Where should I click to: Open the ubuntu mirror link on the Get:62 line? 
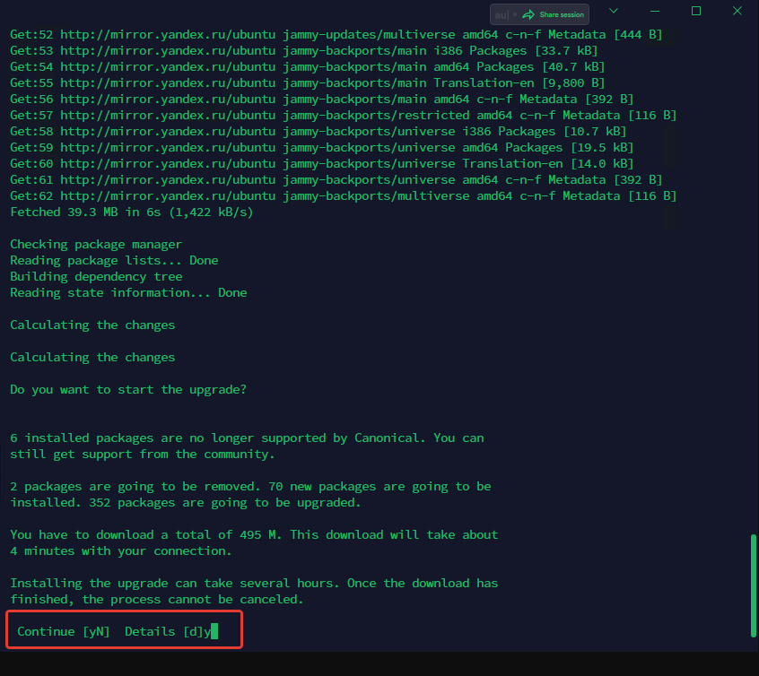pyautogui.click(x=169, y=195)
